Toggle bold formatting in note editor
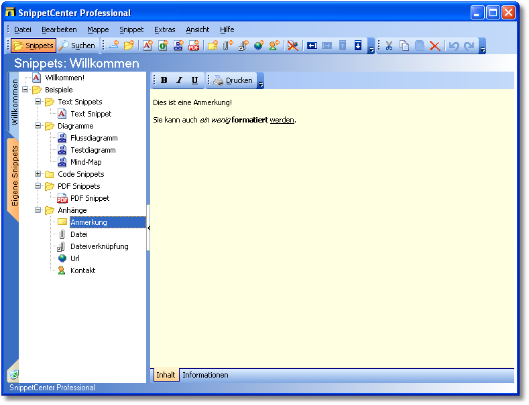This screenshot has height=405, width=529. tap(164, 80)
